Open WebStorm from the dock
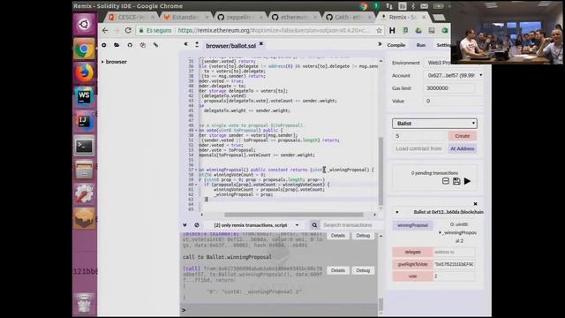 click(x=85, y=97)
